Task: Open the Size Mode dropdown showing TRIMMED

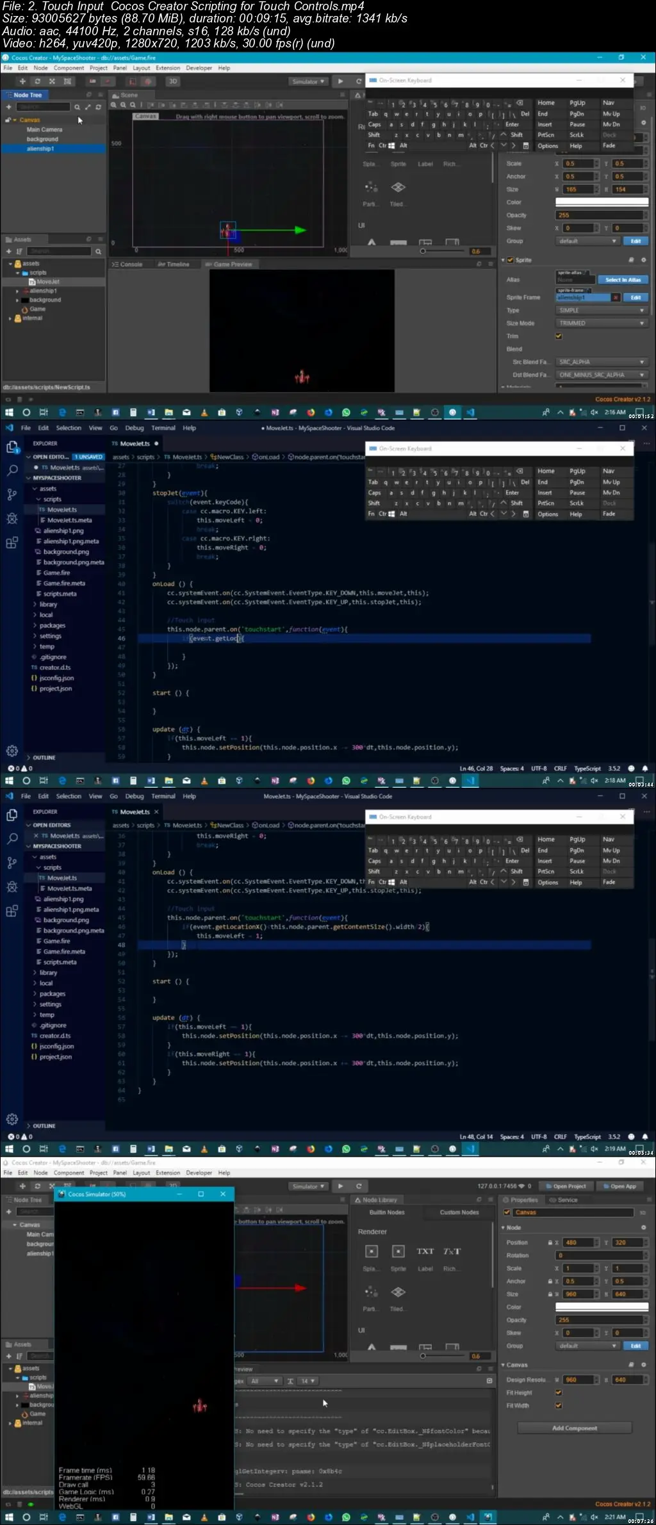Action: pos(602,323)
